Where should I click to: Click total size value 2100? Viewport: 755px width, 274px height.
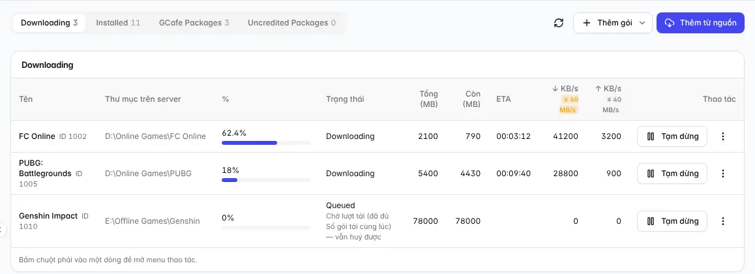tap(428, 136)
